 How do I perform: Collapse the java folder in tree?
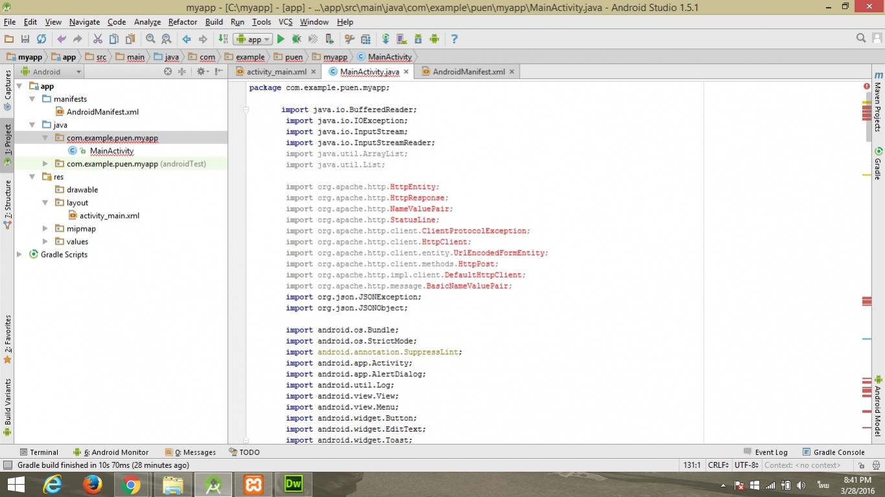pyautogui.click(x=32, y=125)
